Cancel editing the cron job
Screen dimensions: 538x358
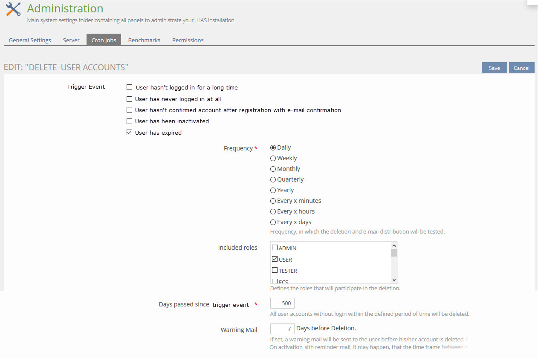pyautogui.click(x=521, y=68)
